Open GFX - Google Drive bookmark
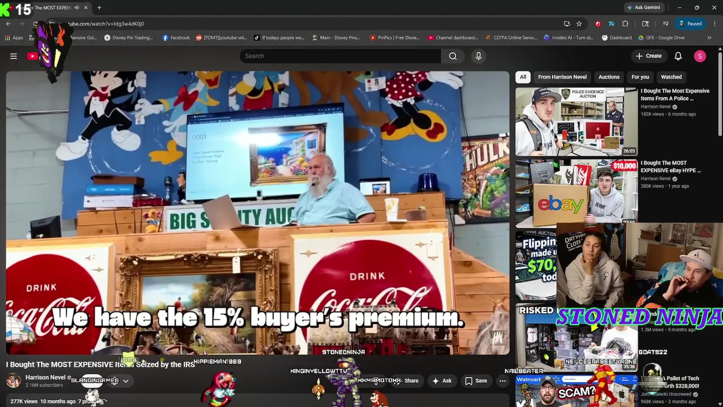This screenshot has height=407, width=723. click(x=661, y=38)
